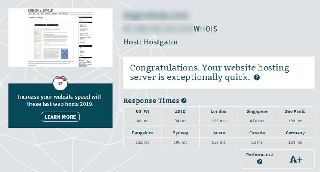The width and height of the screenshot is (320, 172).
Task: Click the 139 ms response value
Action: [295, 121]
